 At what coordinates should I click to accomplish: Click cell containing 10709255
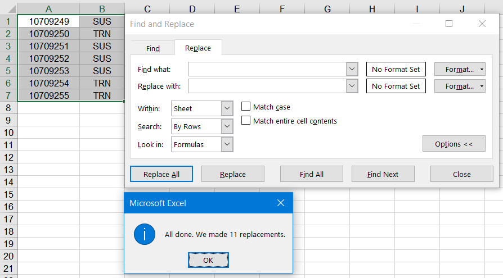(49, 95)
